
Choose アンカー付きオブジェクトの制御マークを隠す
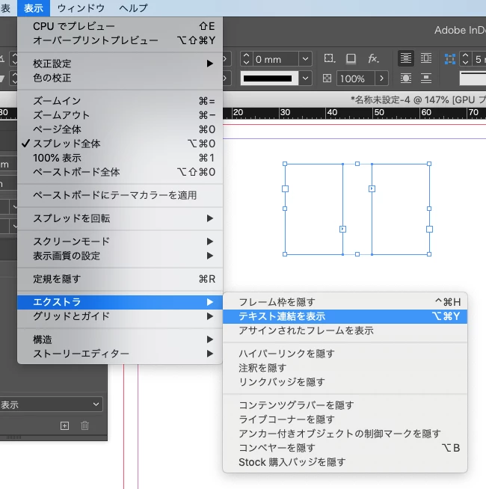(x=345, y=434)
